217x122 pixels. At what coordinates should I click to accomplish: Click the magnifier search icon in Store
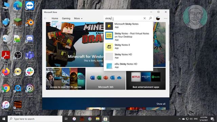pos(151,18)
